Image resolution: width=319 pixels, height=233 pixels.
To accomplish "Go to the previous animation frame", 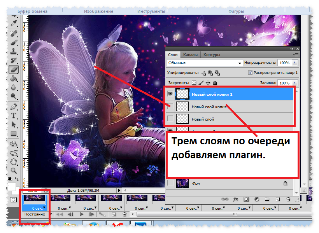I will point(70,214).
